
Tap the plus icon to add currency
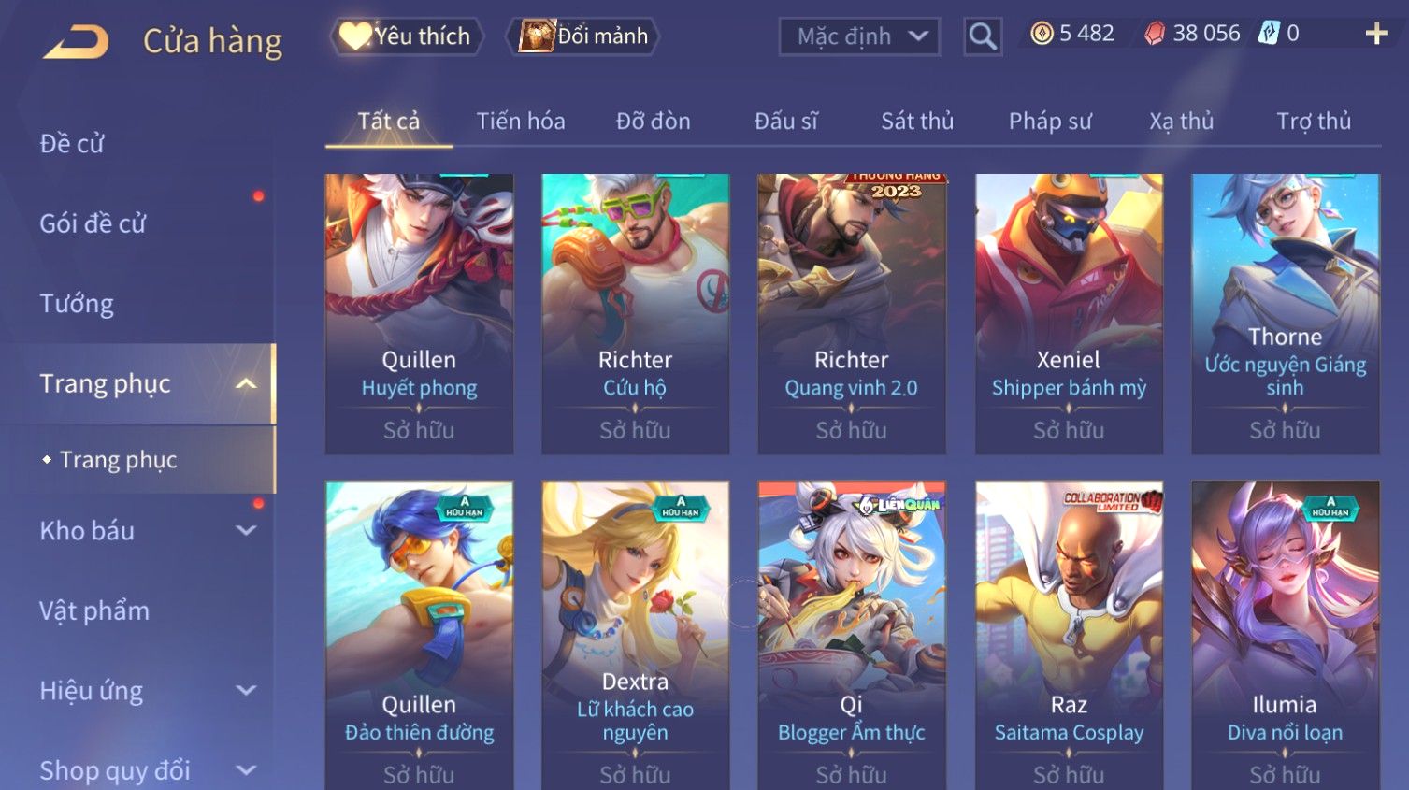point(1376,34)
